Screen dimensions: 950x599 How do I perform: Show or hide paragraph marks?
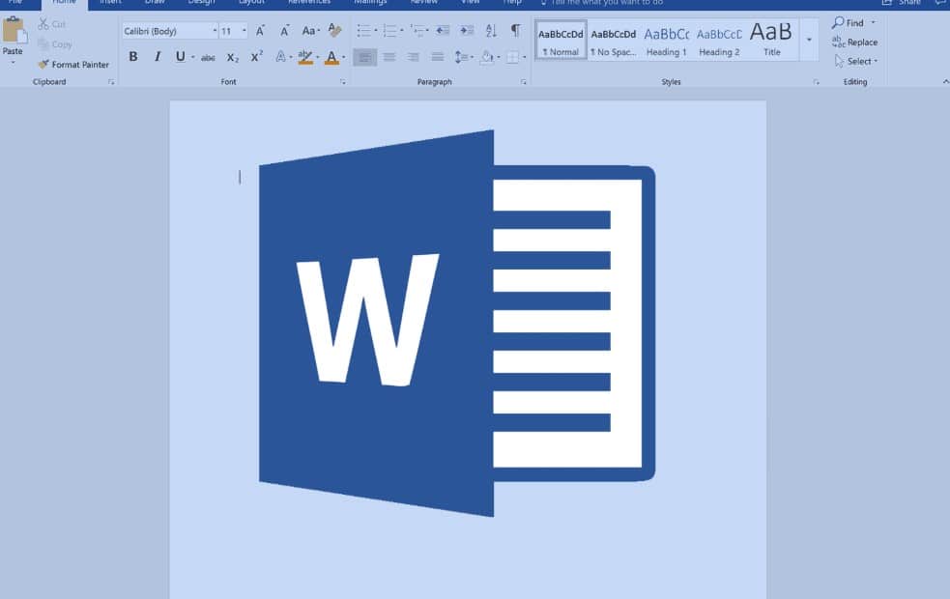pos(515,31)
